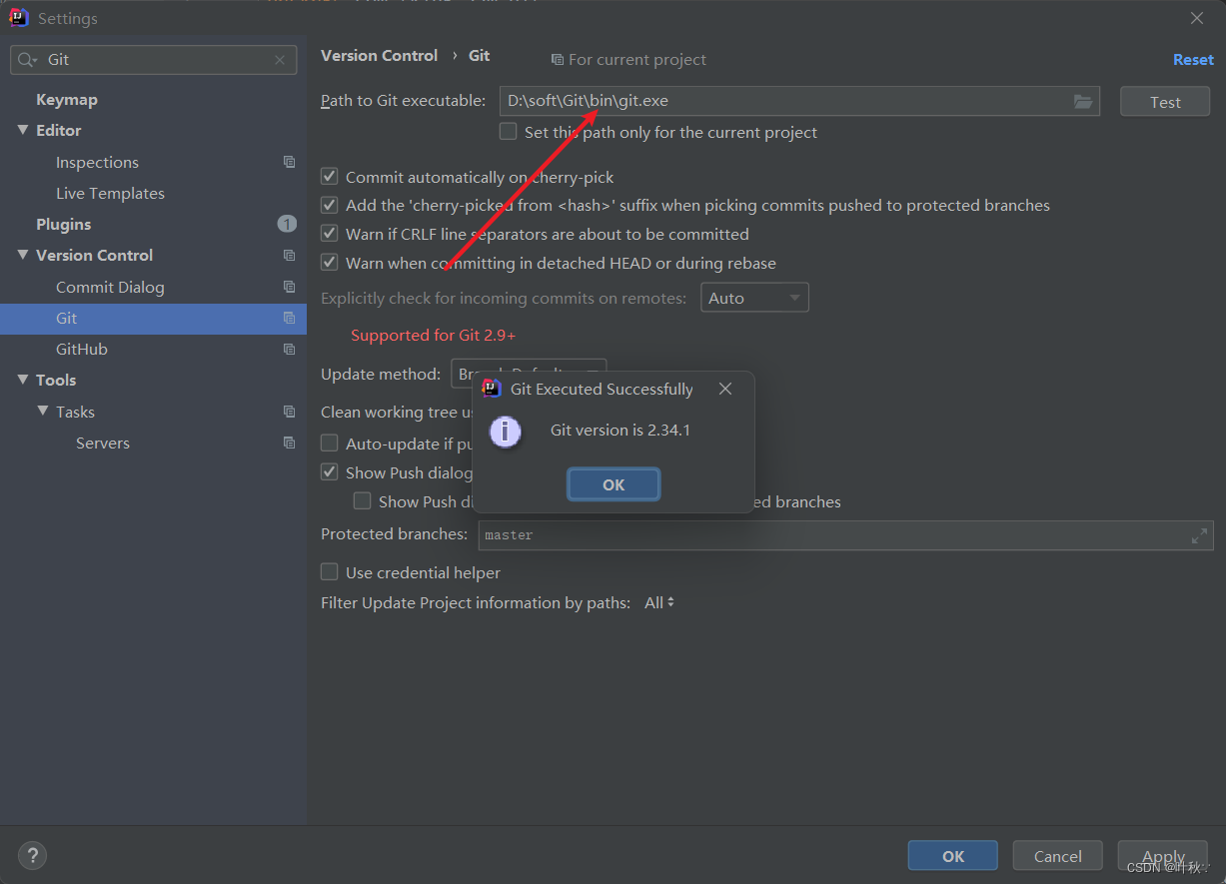Screen dimensions: 1226x884
Task: Click the project-level icon beside Inspections
Action: 289,162
